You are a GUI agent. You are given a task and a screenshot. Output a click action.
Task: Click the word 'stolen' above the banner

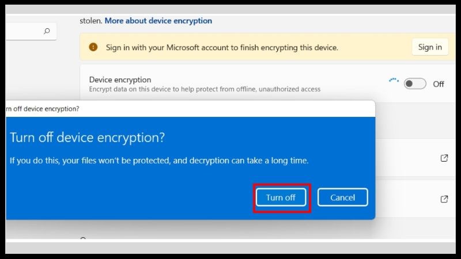[90, 21]
